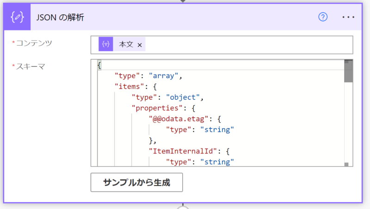Click the purple icon inside the 本文 token

point(106,45)
